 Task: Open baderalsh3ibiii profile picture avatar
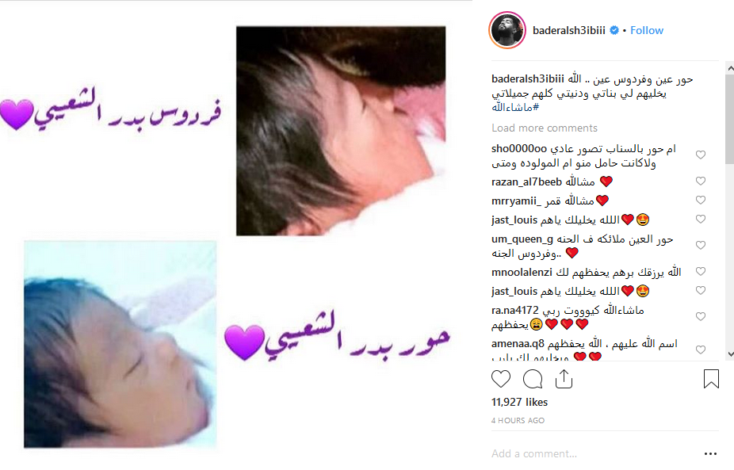(x=507, y=30)
